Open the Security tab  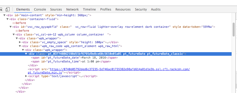141,9
